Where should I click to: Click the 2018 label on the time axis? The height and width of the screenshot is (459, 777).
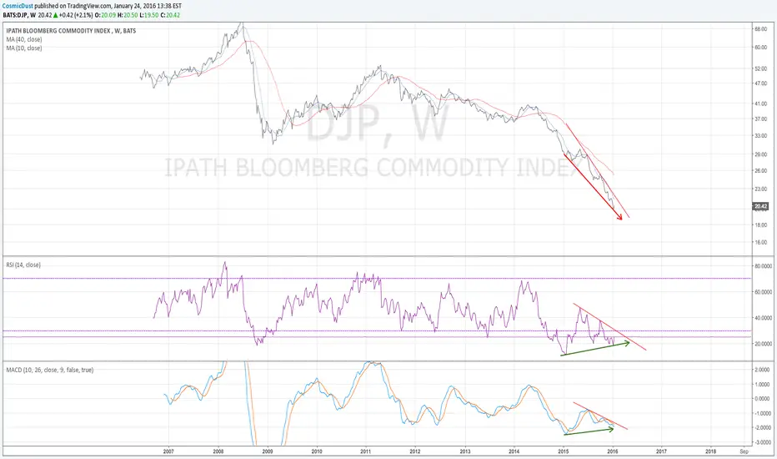pos(710,451)
